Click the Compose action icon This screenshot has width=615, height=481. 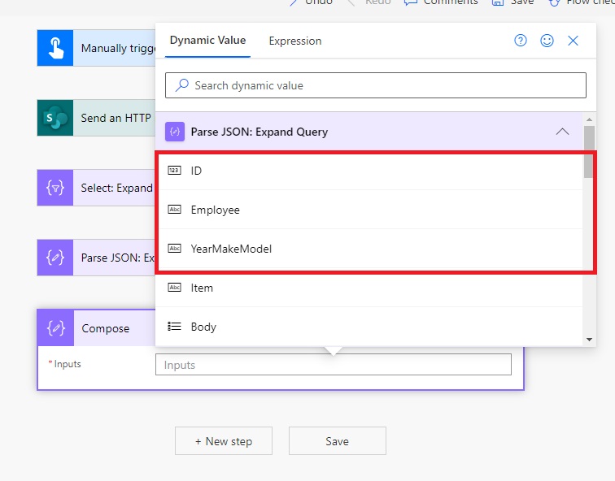coord(56,328)
